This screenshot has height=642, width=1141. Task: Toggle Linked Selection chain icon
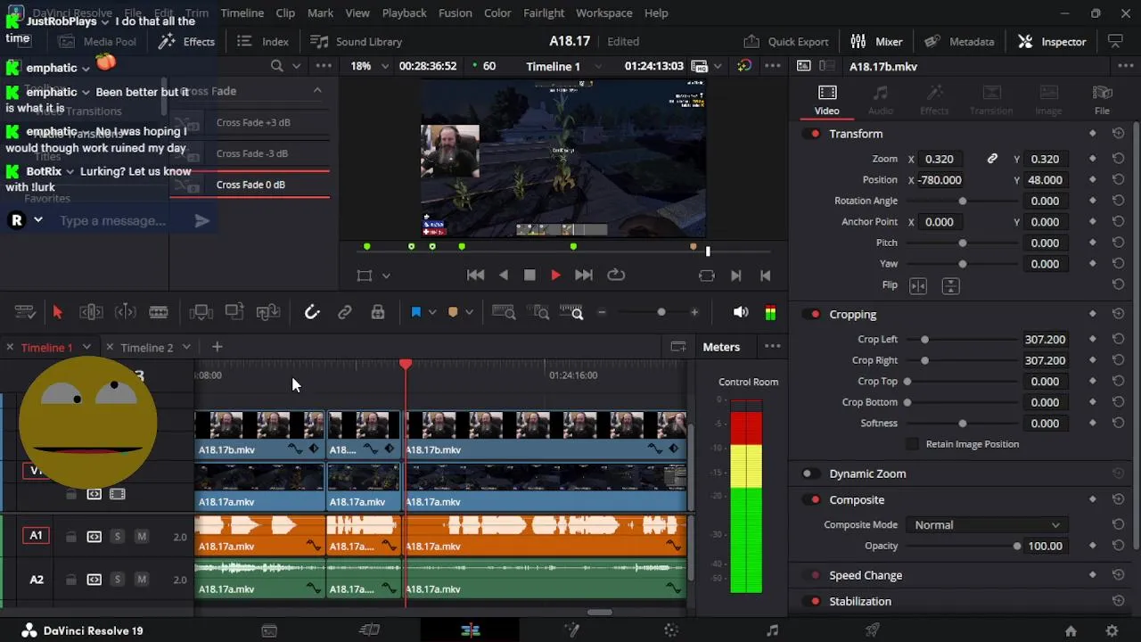[345, 312]
